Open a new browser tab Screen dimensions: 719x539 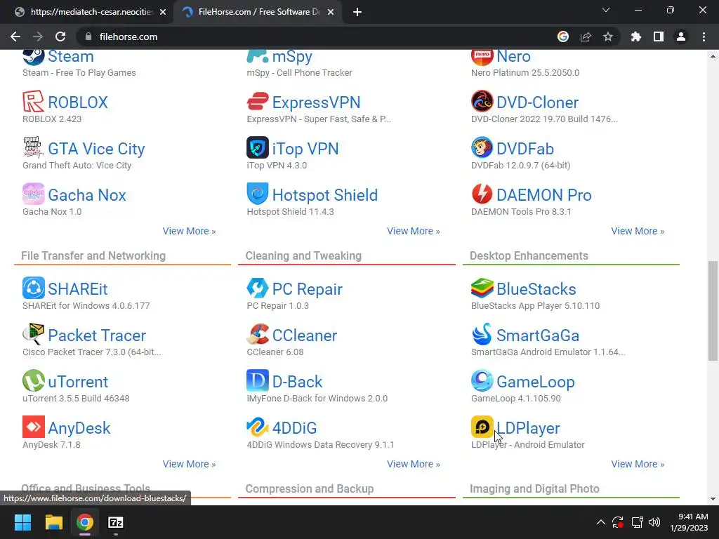(x=357, y=12)
